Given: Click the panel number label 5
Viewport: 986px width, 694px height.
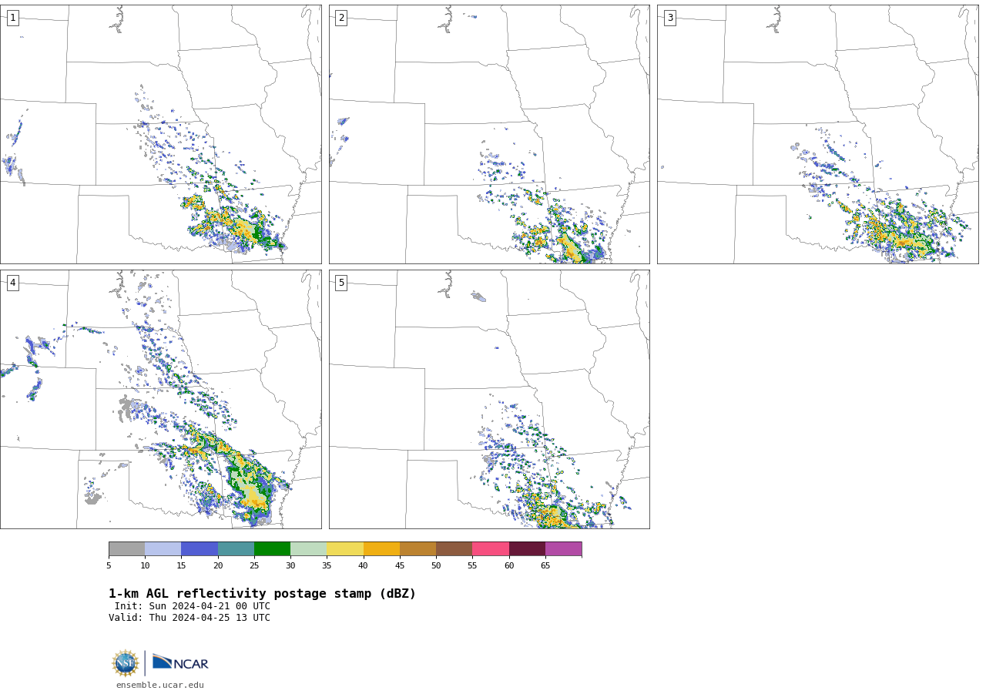Looking at the screenshot, I should [x=341, y=283].
